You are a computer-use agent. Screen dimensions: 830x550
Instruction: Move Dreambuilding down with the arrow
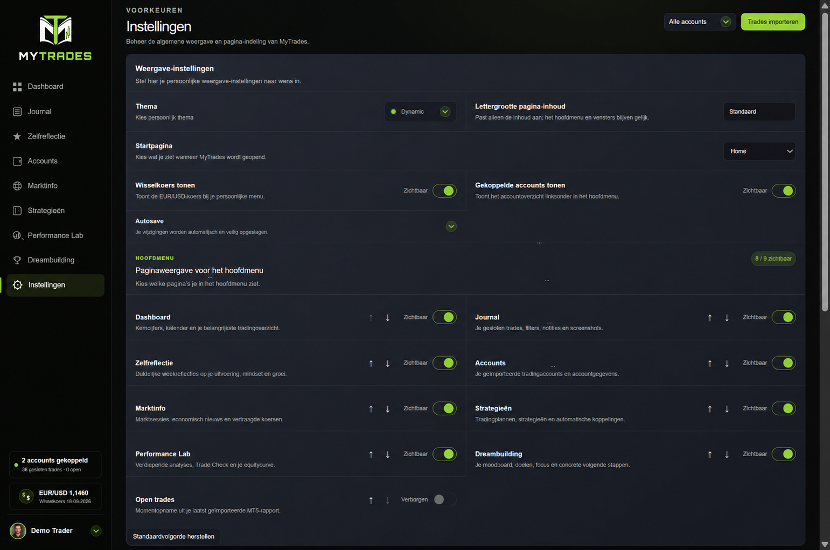(727, 455)
